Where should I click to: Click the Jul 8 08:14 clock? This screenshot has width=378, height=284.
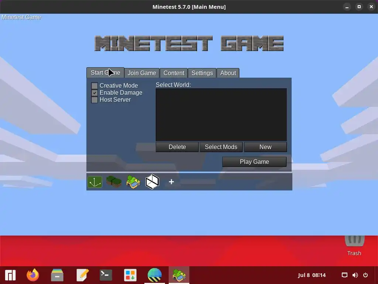312,275
